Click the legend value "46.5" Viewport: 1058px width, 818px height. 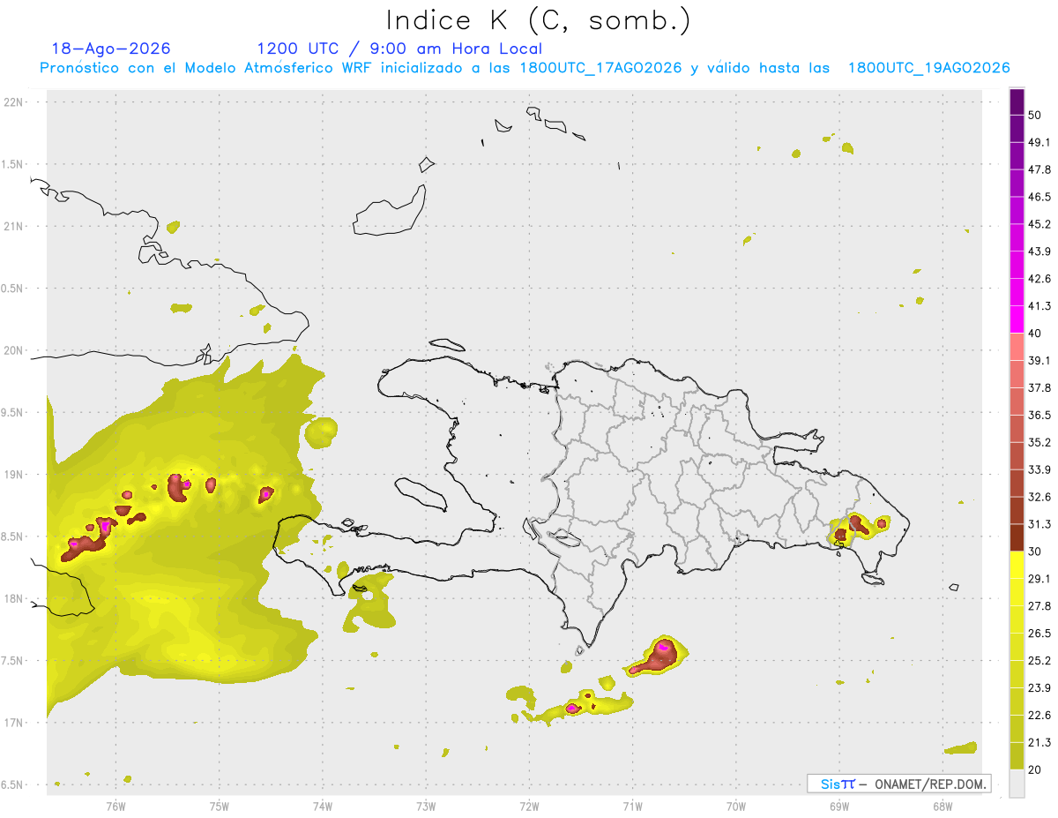(x=1039, y=198)
